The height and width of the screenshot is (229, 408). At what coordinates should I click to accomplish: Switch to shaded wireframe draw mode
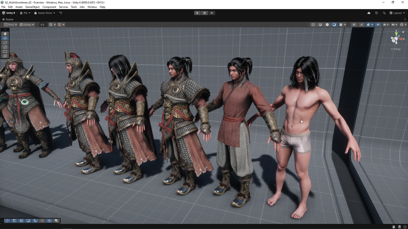[x=320, y=25]
